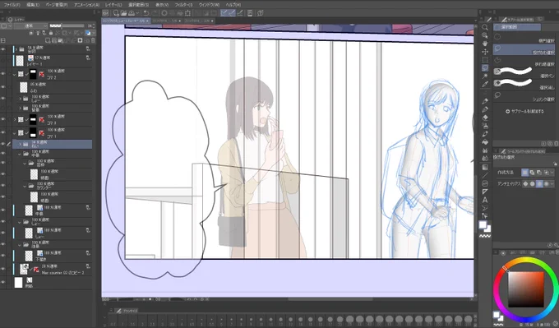Collapse the カウンター layer folder

click(x=25, y=186)
